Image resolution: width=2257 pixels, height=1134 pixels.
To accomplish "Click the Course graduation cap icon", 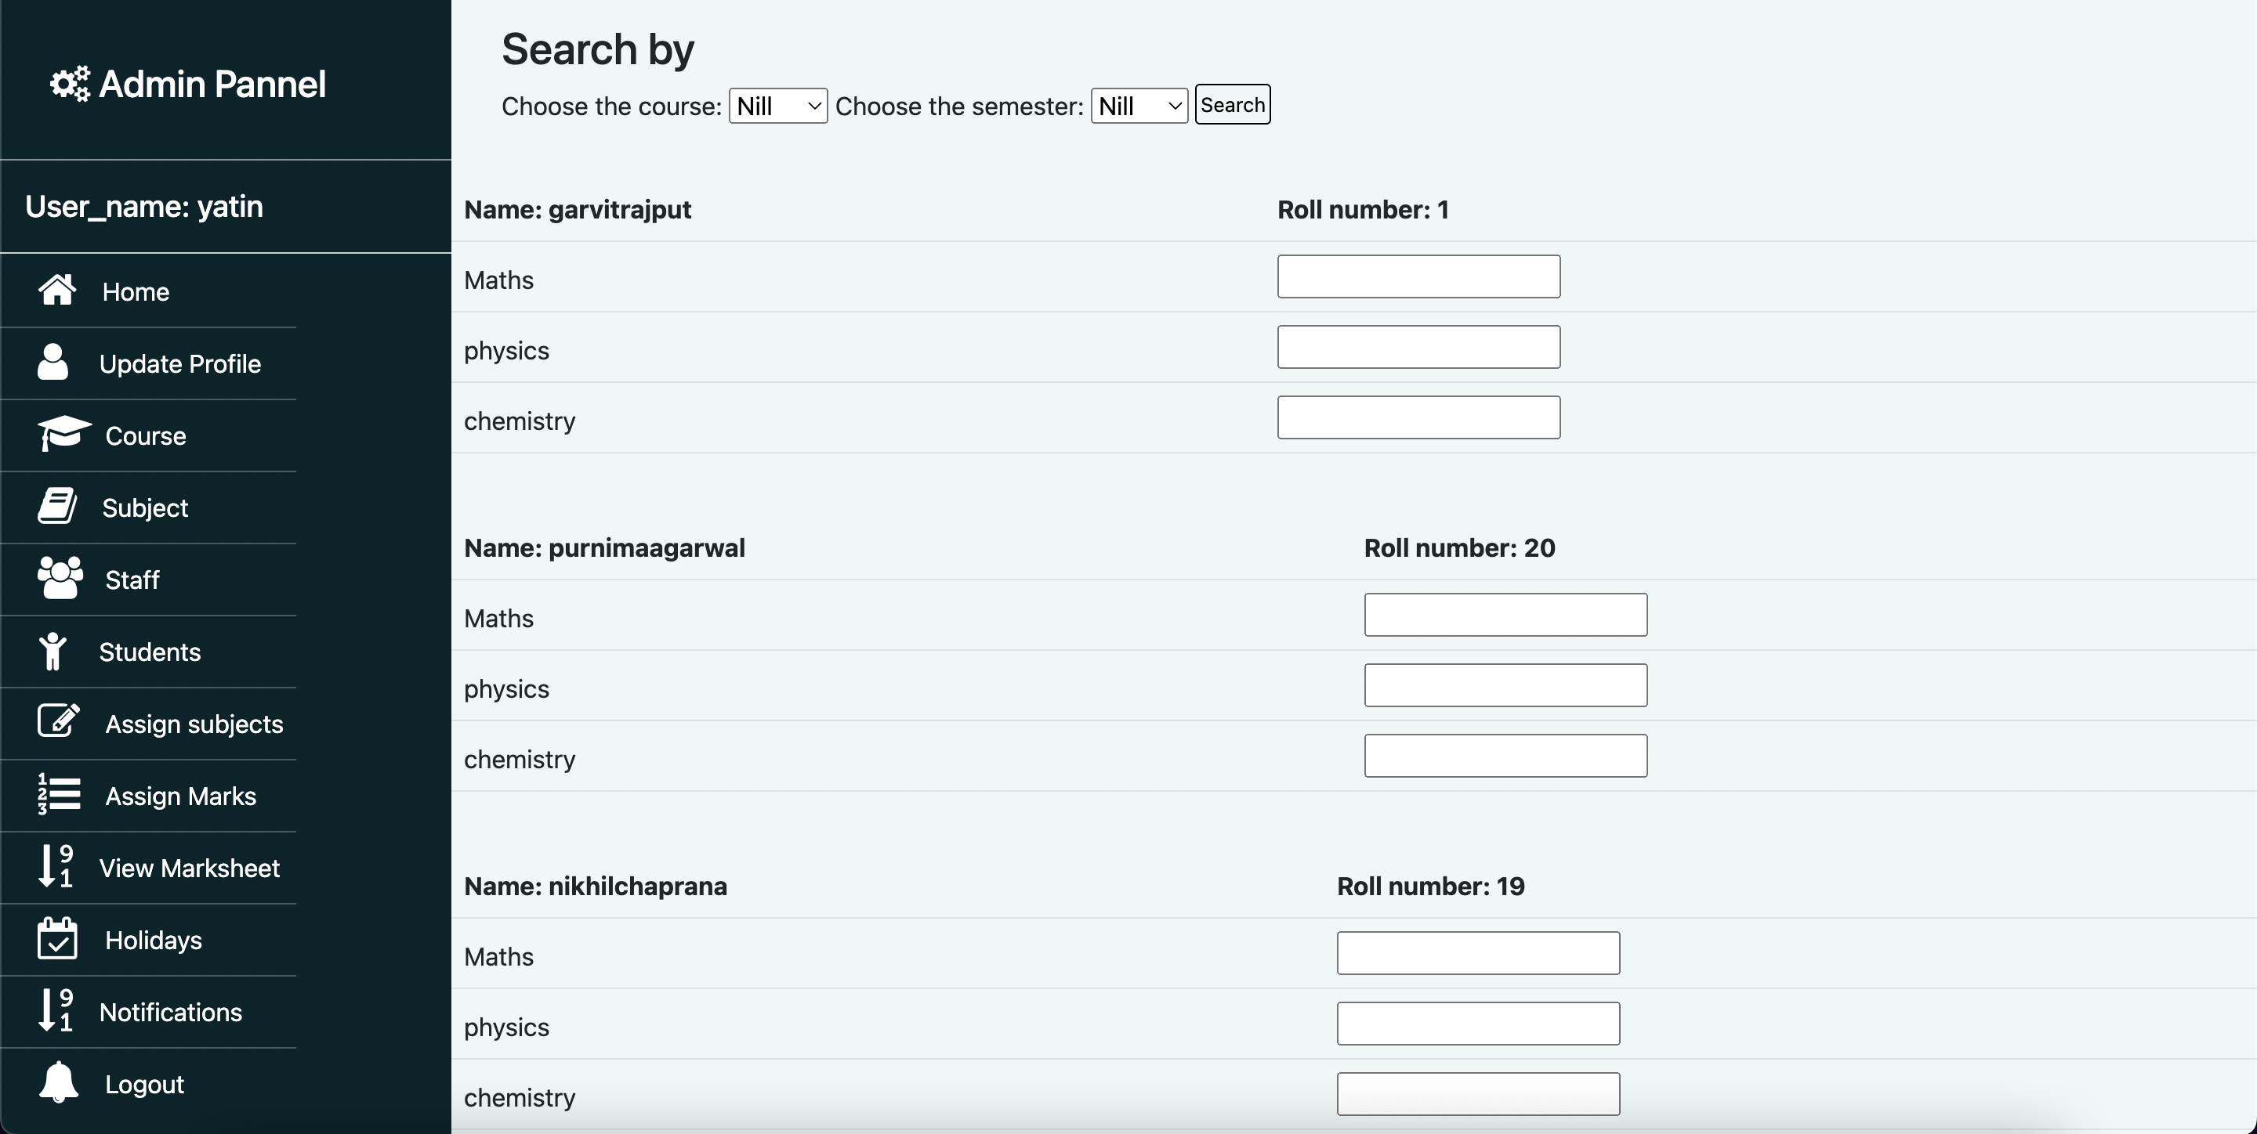I will click(63, 433).
